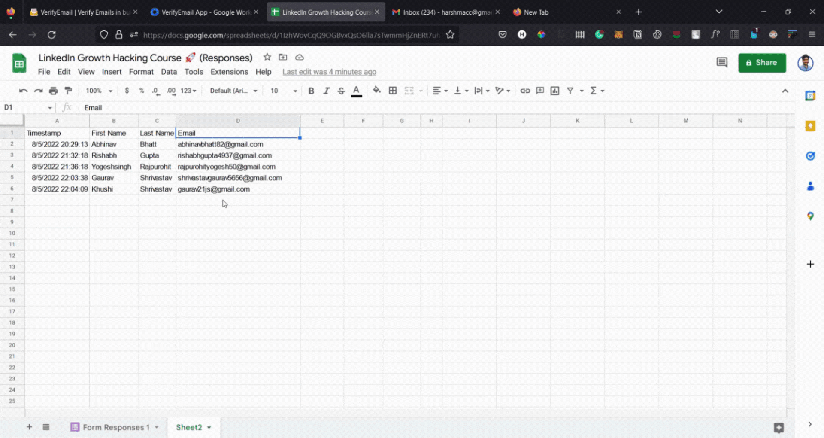The height and width of the screenshot is (438, 824).
Task: Open Google Maps side panel
Action: (810, 216)
